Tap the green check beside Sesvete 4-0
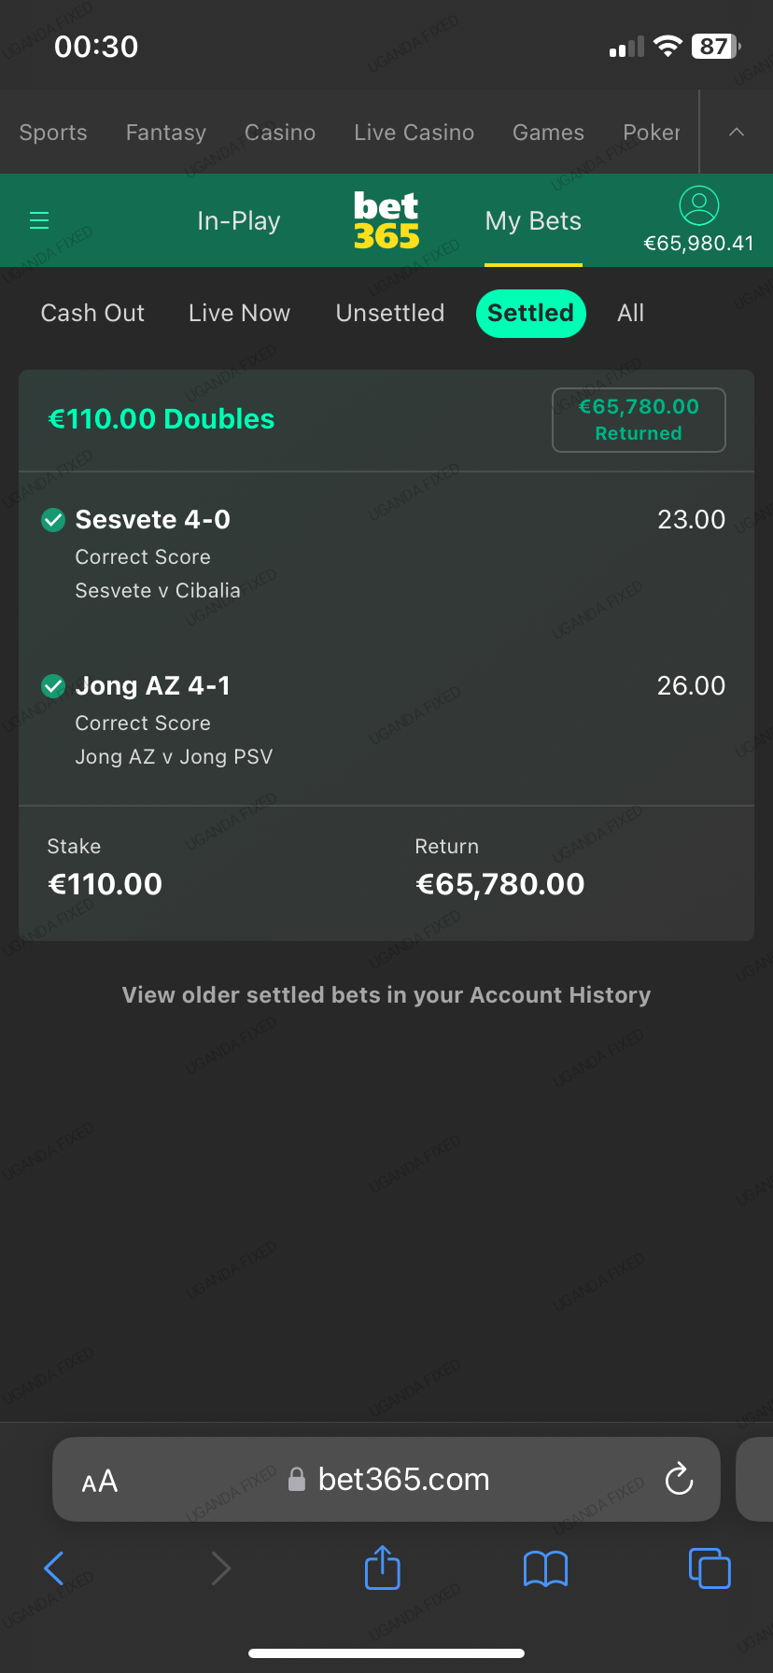The height and width of the screenshot is (1673, 773). click(53, 520)
